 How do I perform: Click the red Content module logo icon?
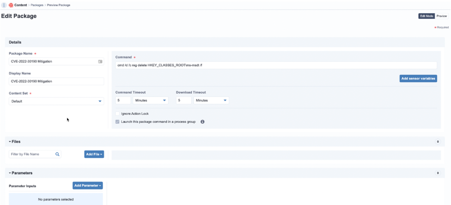coord(11,5)
